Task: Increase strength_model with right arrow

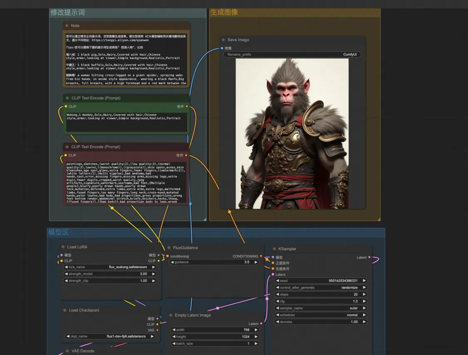Action: click(154, 274)
